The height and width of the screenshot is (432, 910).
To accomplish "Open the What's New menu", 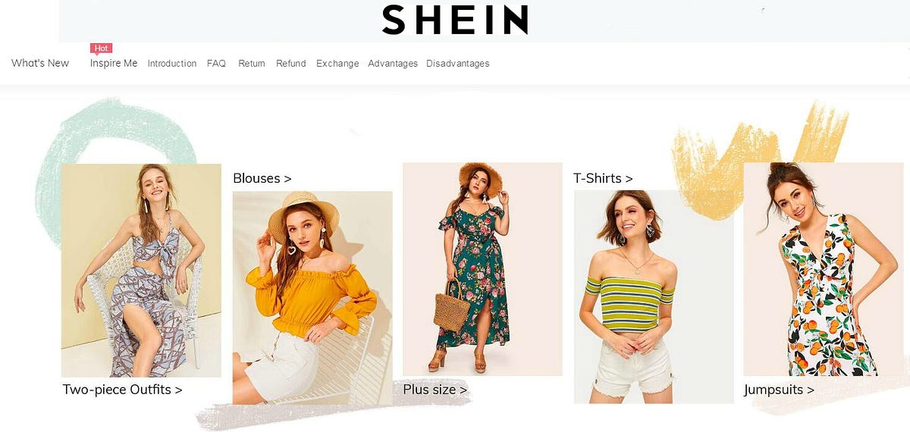I will point(40,63).
